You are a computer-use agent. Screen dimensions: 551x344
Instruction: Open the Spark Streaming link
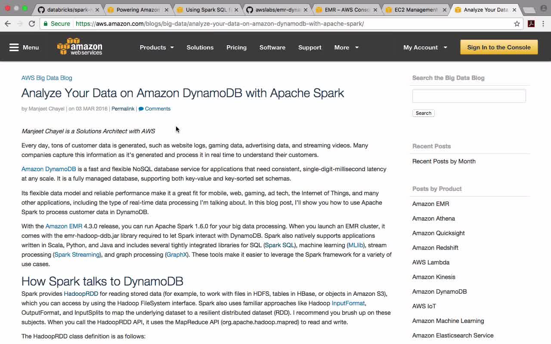[77, 255]
